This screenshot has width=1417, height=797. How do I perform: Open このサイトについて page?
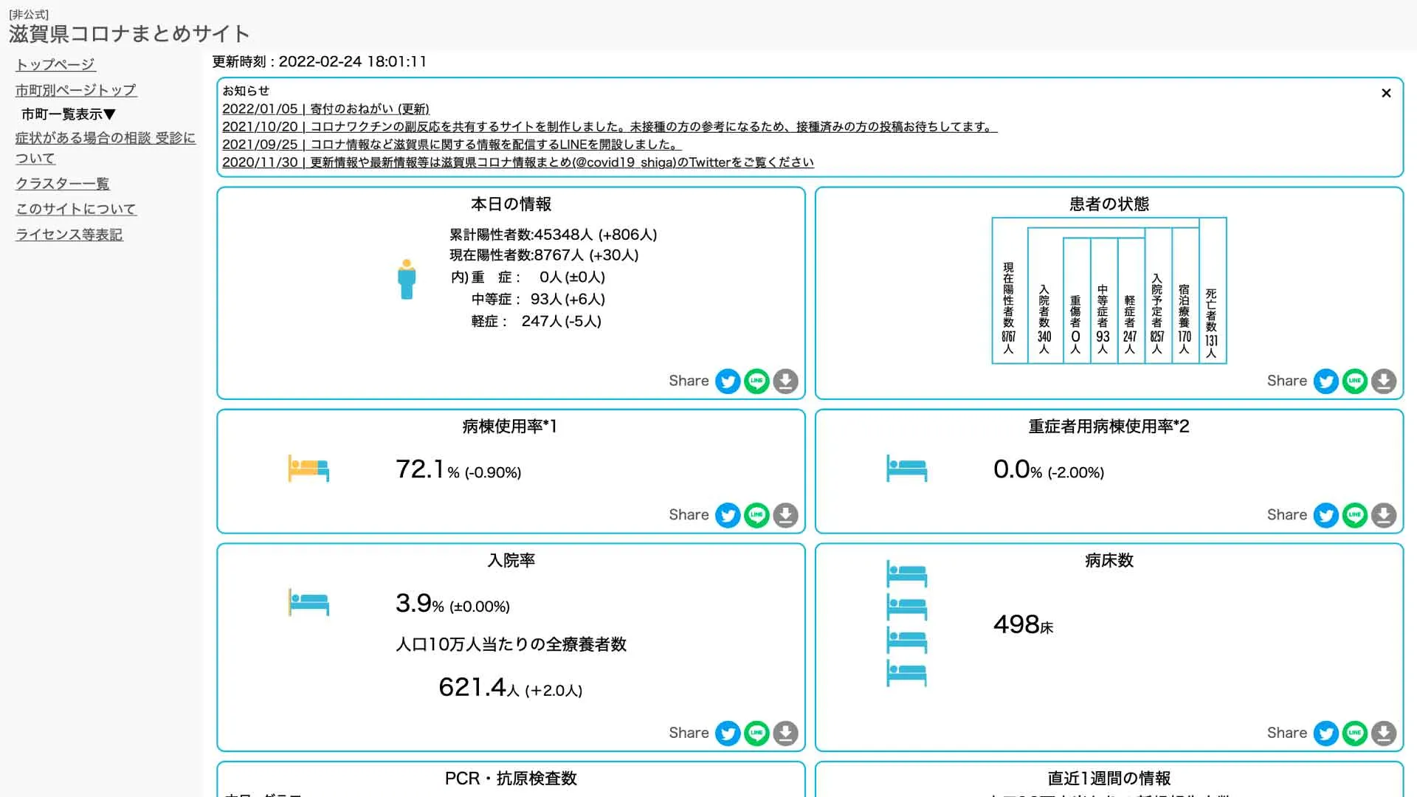pyautogui.click(x=76, y=210)
